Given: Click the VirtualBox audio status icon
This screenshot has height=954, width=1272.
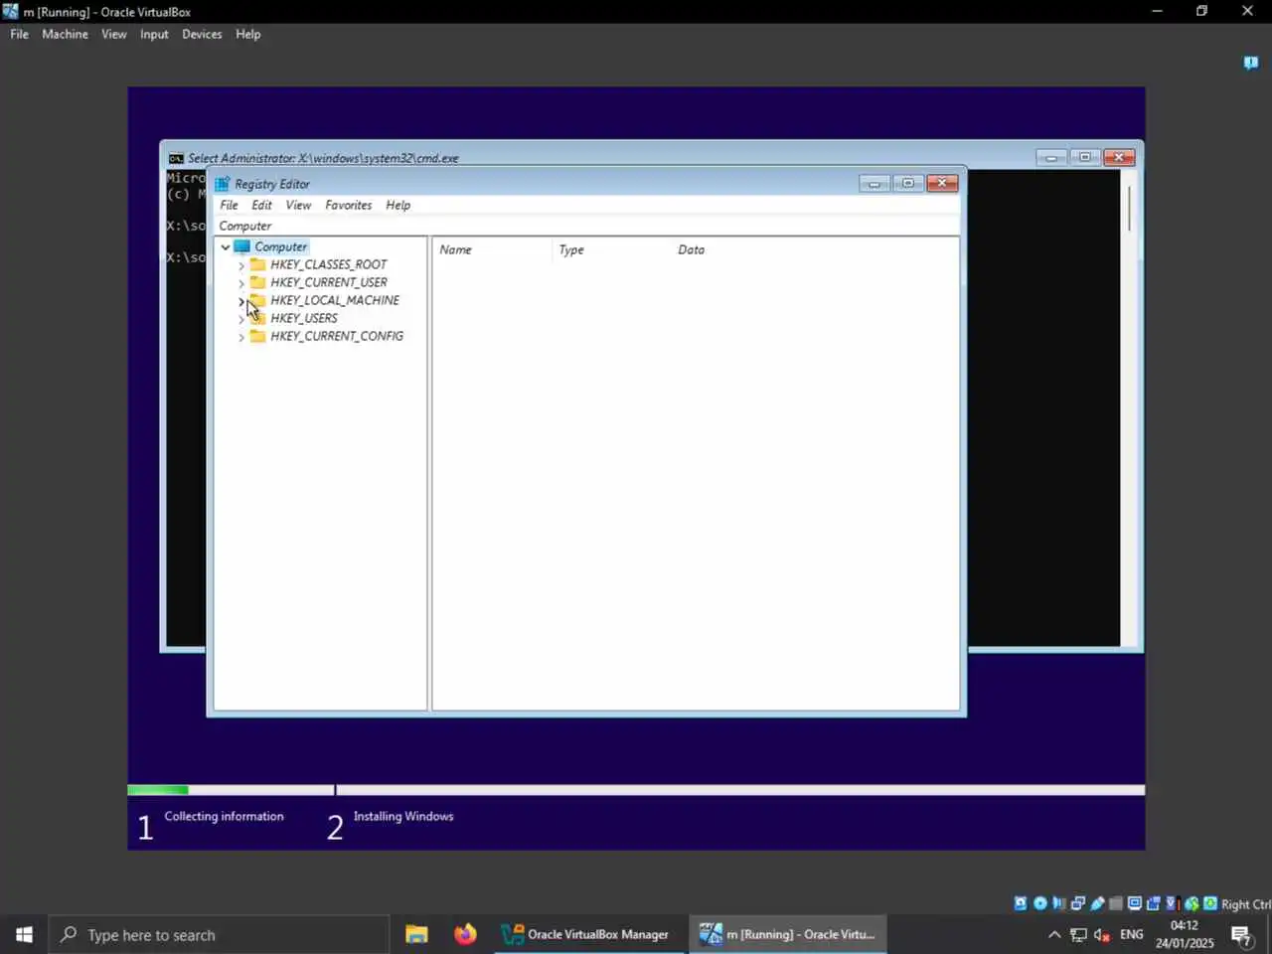Looking at the screenshot, I should (1059, 903).
